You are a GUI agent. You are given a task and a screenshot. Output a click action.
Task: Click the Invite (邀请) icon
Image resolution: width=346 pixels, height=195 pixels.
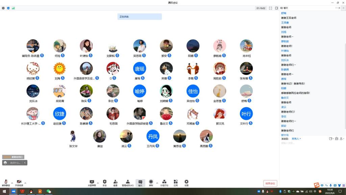(x=115, y=183)
